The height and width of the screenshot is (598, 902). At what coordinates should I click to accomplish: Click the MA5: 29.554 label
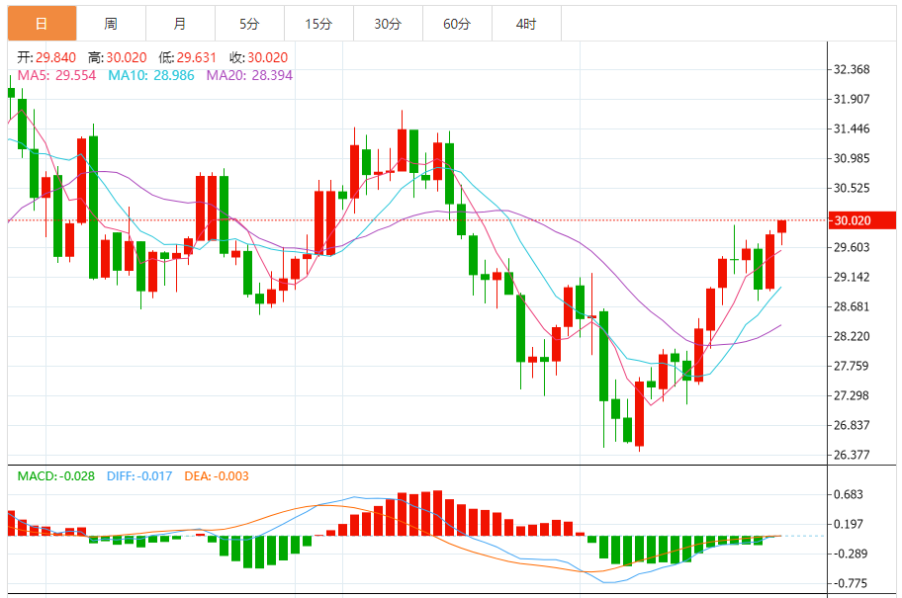(x=56, y=75)
